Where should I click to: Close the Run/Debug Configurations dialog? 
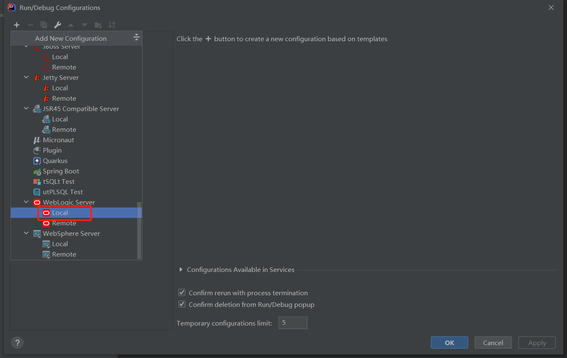[x=551, y=7]
